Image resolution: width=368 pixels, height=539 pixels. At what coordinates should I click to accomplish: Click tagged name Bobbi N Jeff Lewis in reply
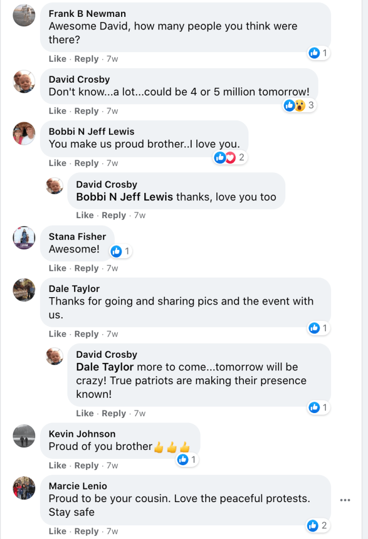pyautogui.click(x=124, y=197)
